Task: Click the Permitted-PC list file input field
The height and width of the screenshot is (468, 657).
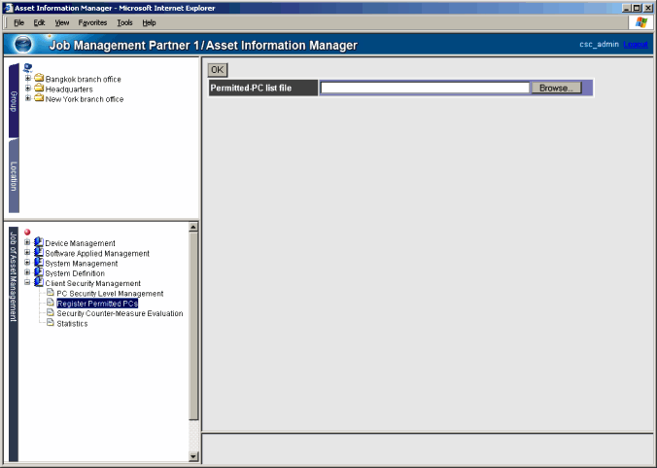Action: pos(425,88)
